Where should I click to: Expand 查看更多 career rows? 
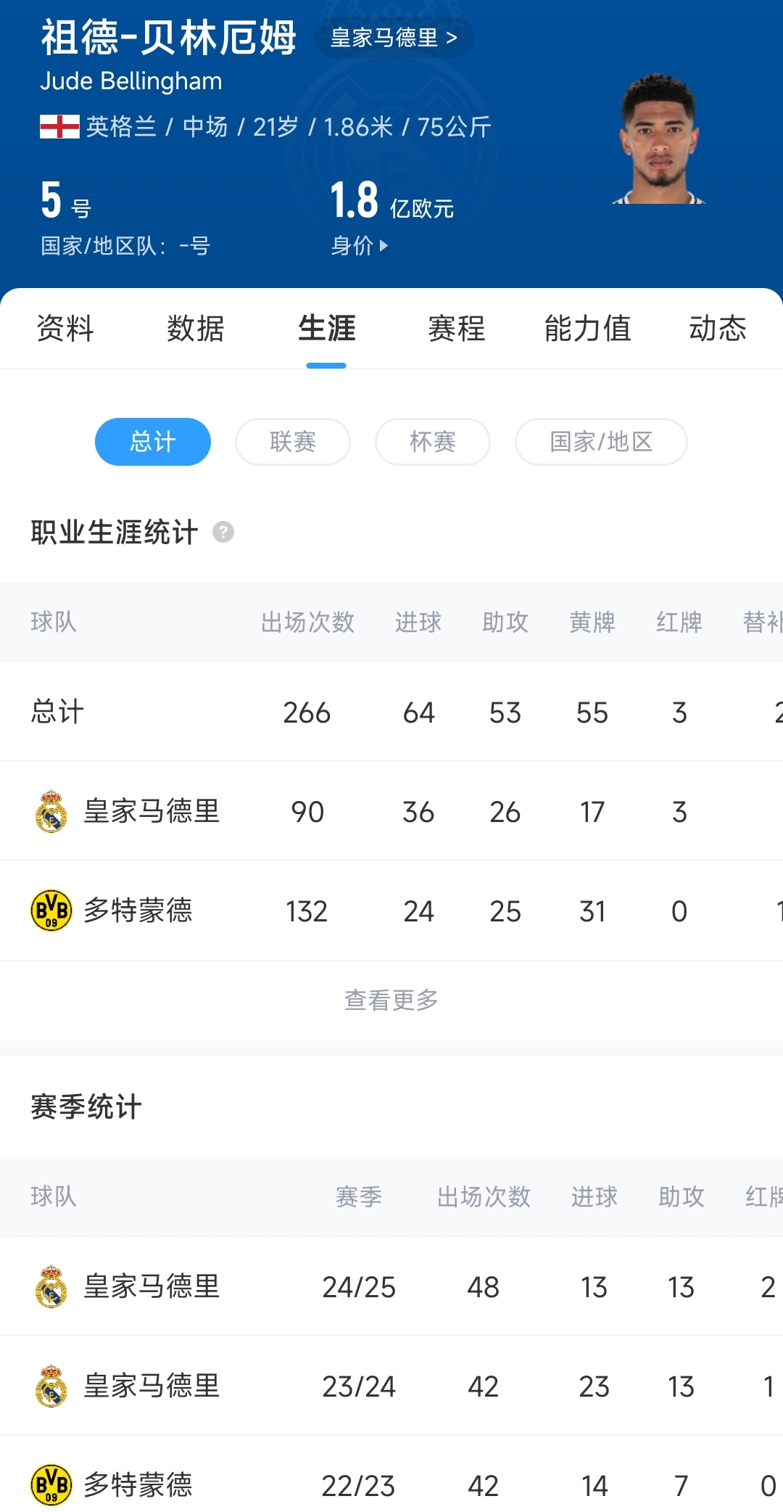[391, 1000]
